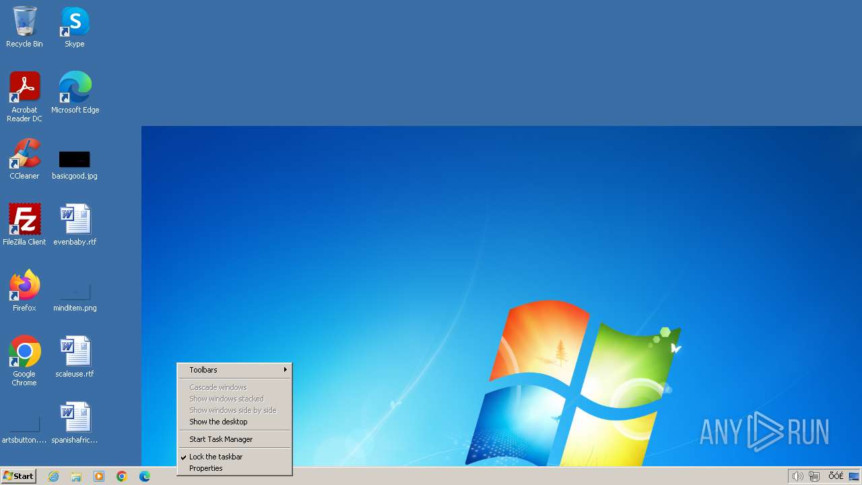Viewport: 862px width, 485px height.
Task: Launch Chrome from the taskbar
Action: tap(122, 476)
